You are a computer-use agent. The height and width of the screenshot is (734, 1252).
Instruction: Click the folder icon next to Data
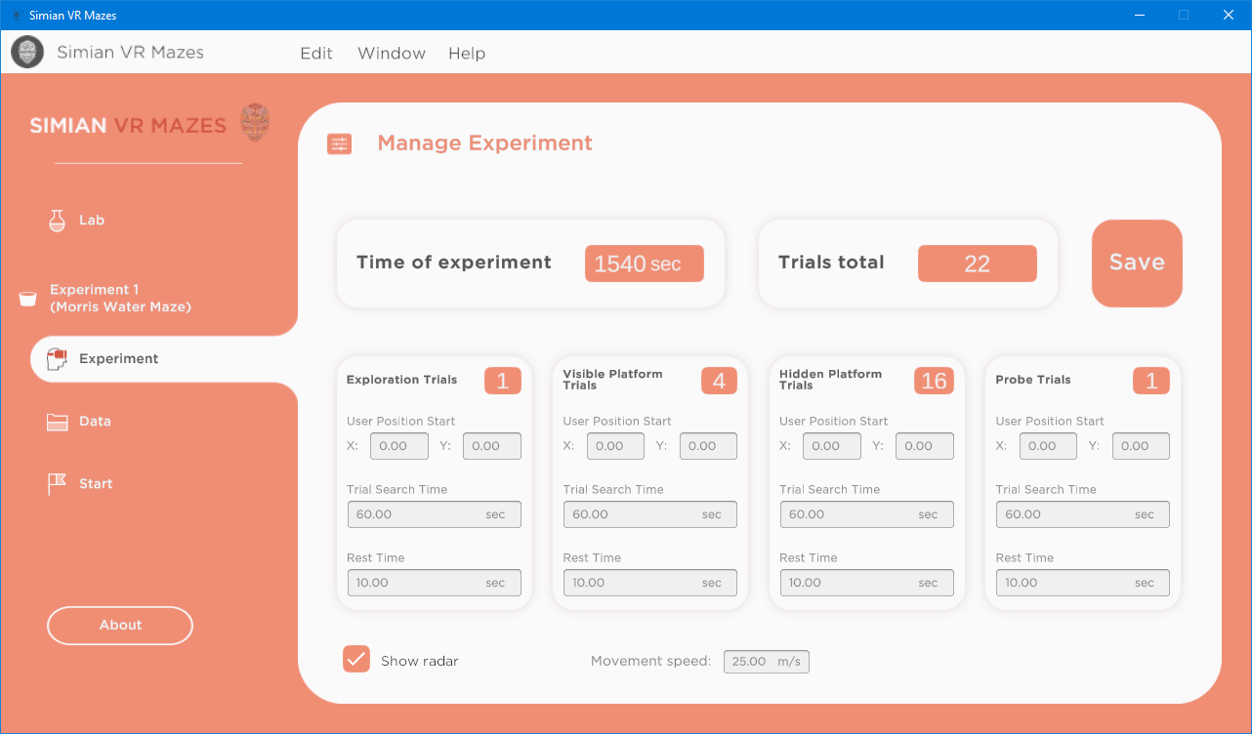click(57, 422)
